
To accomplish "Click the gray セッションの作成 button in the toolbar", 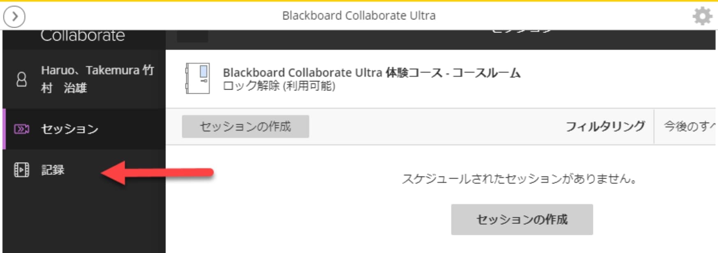I will [x=246, y=126].
